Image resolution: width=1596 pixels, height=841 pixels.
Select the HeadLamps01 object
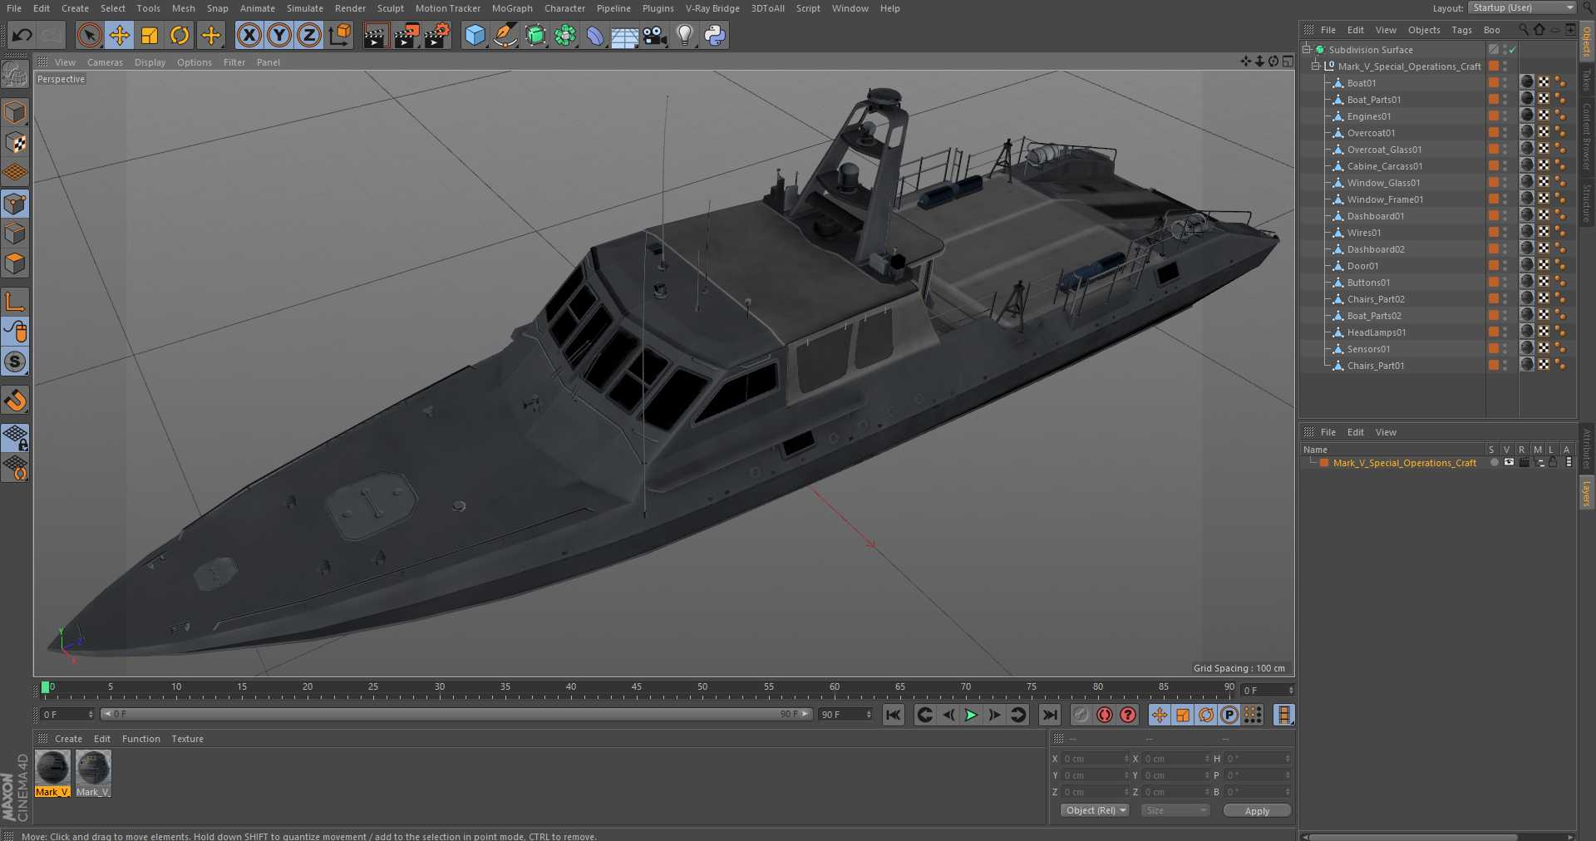(1376, 332)
